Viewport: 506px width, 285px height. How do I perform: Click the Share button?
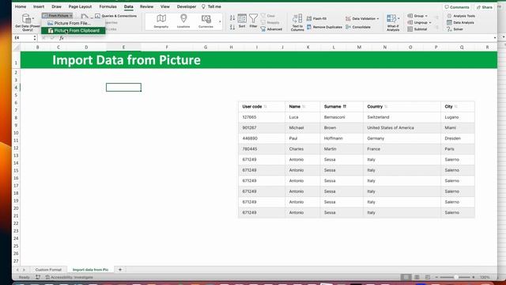click(x=485, y=7)
